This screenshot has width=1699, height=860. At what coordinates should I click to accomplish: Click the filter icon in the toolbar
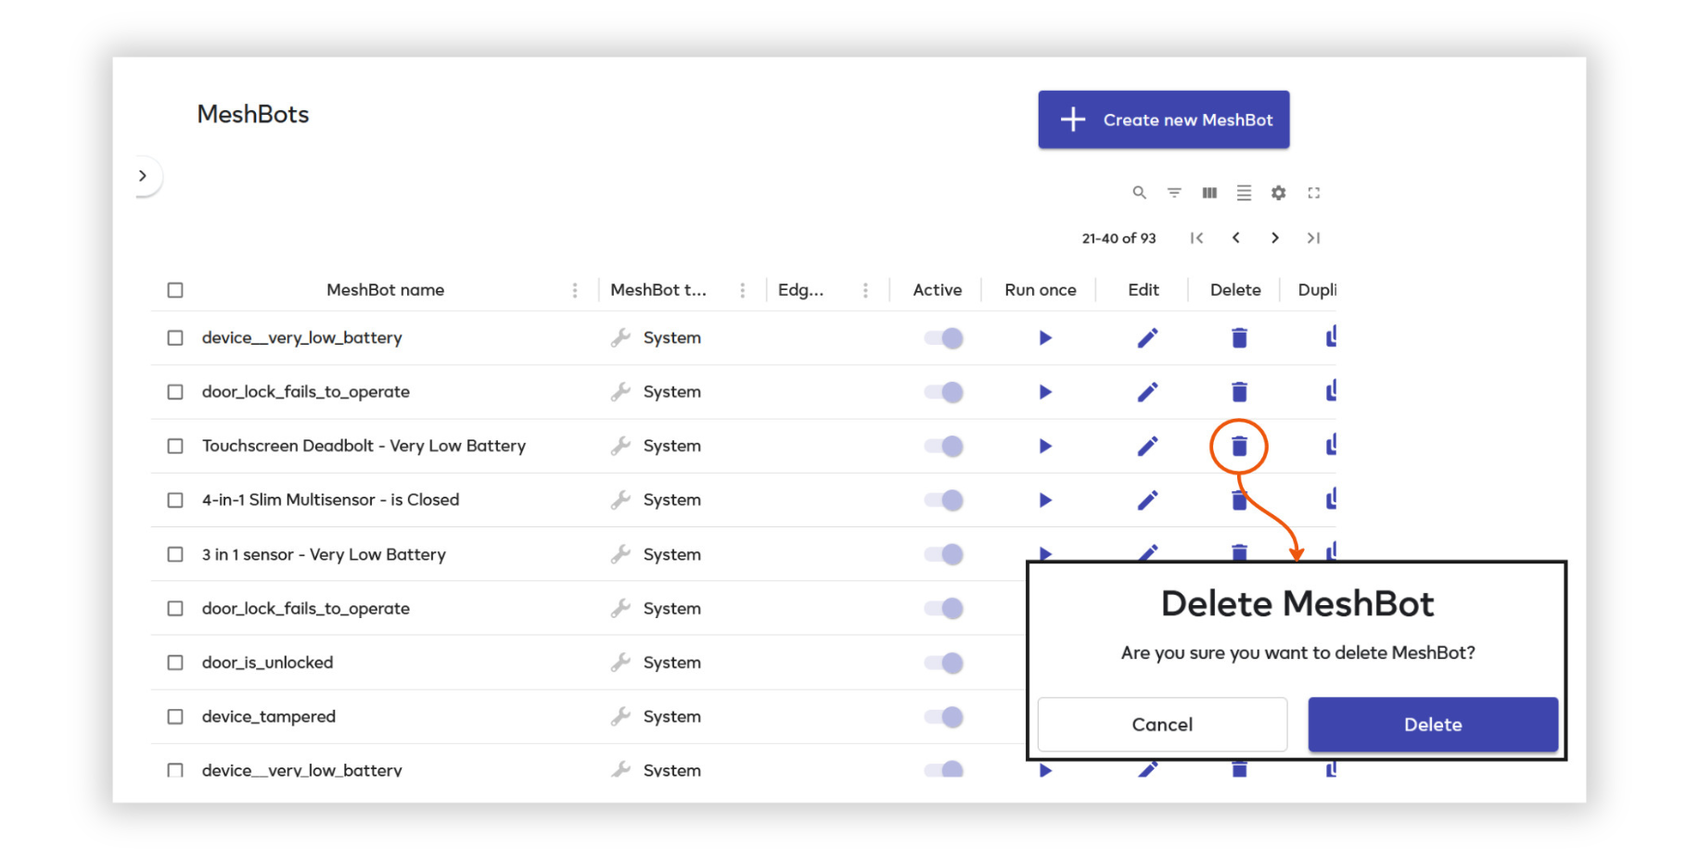point(1175,193)
